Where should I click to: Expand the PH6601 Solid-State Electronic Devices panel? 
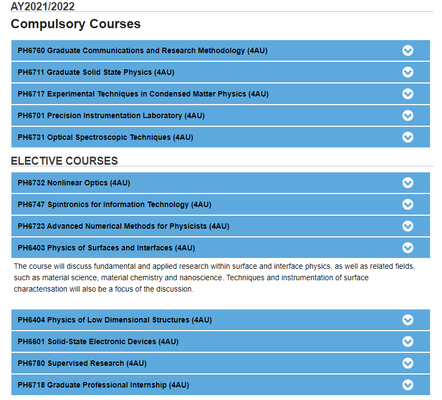[220, 341]
